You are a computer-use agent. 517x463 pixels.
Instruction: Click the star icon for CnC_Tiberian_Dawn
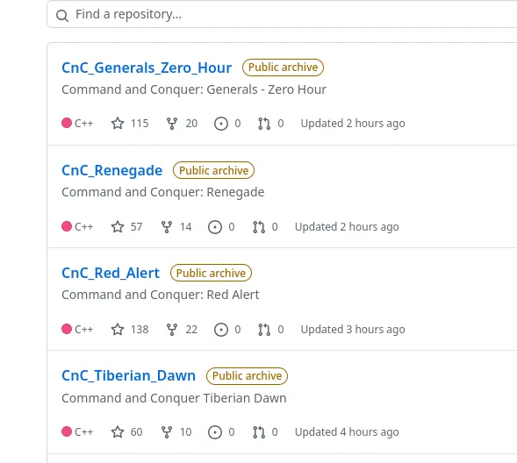pyautogui.click(x=118, y=431)
